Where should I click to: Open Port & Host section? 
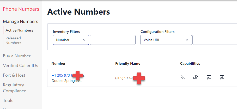point(14,75)
